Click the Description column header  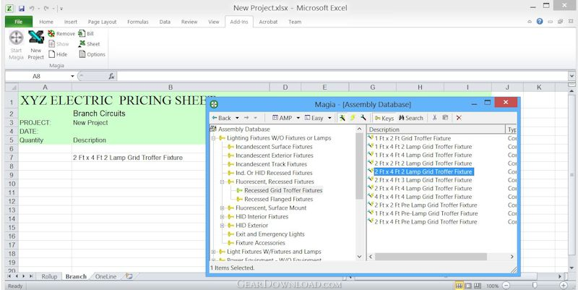436,129
